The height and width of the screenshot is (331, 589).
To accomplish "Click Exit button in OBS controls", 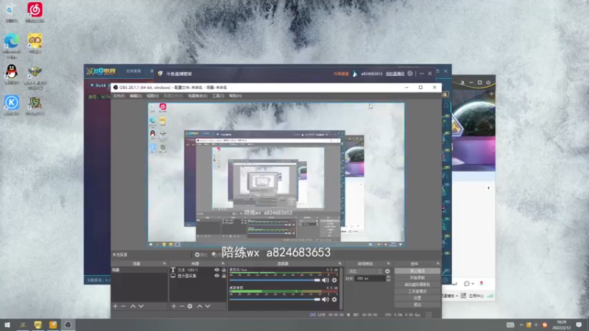I will [417, 305].
